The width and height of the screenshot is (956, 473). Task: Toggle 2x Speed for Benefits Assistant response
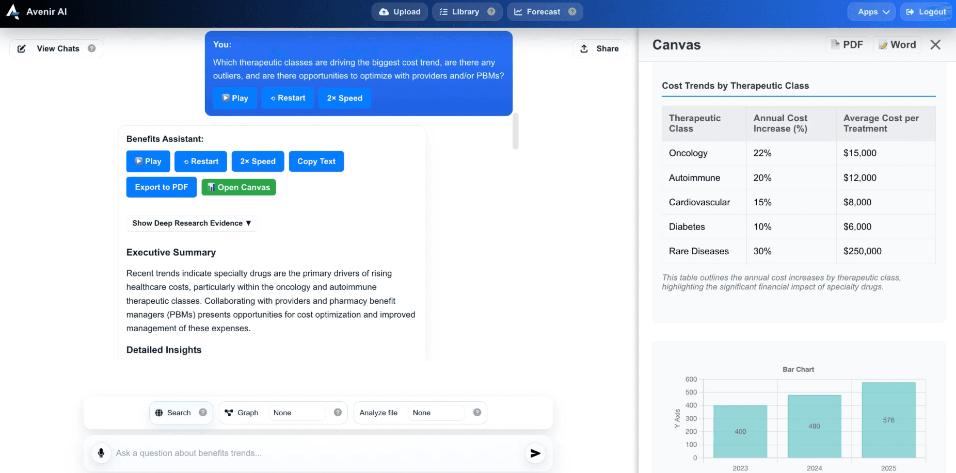point(258,161)
